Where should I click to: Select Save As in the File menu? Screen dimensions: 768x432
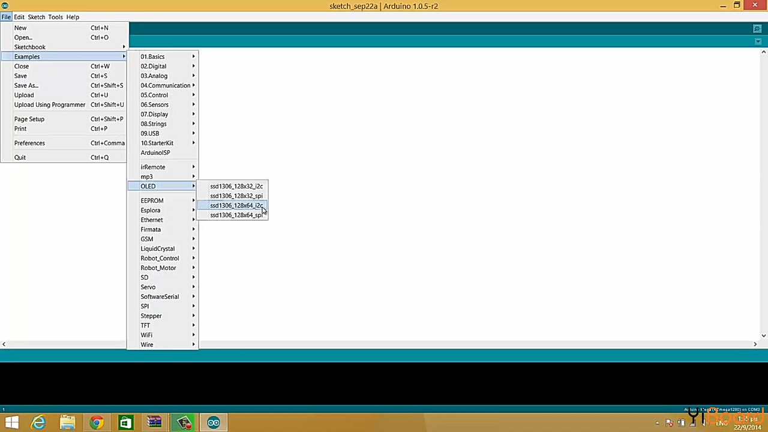point(26,85)
